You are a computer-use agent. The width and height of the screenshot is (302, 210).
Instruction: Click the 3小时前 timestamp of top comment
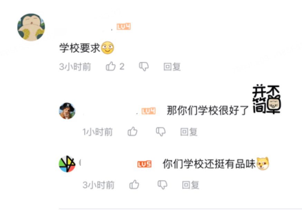[x=75, y=67]
